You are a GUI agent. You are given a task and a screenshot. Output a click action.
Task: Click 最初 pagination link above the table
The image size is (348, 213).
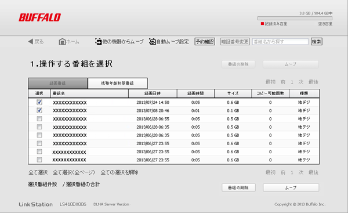coord(270,82)
